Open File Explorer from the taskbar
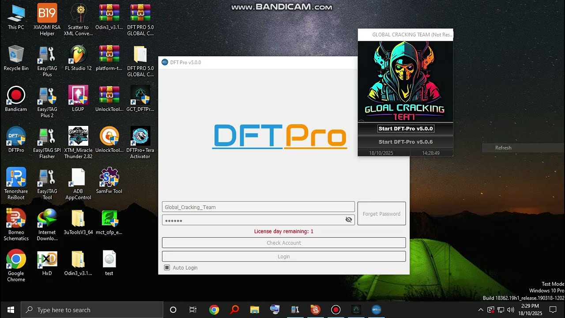The height and width of the screenshot is (318, 565). [255, 310]
